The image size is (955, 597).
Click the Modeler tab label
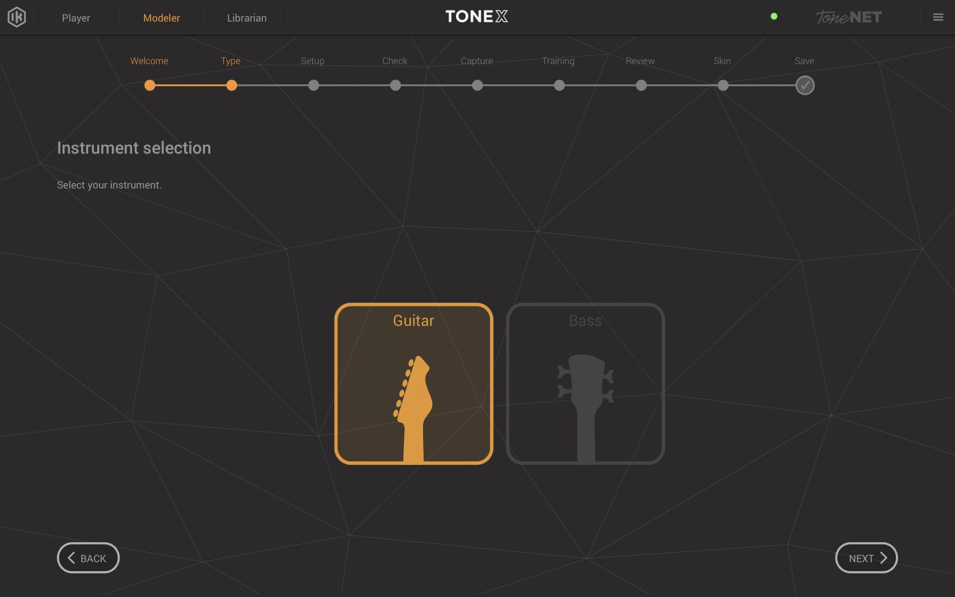(161, 17)
